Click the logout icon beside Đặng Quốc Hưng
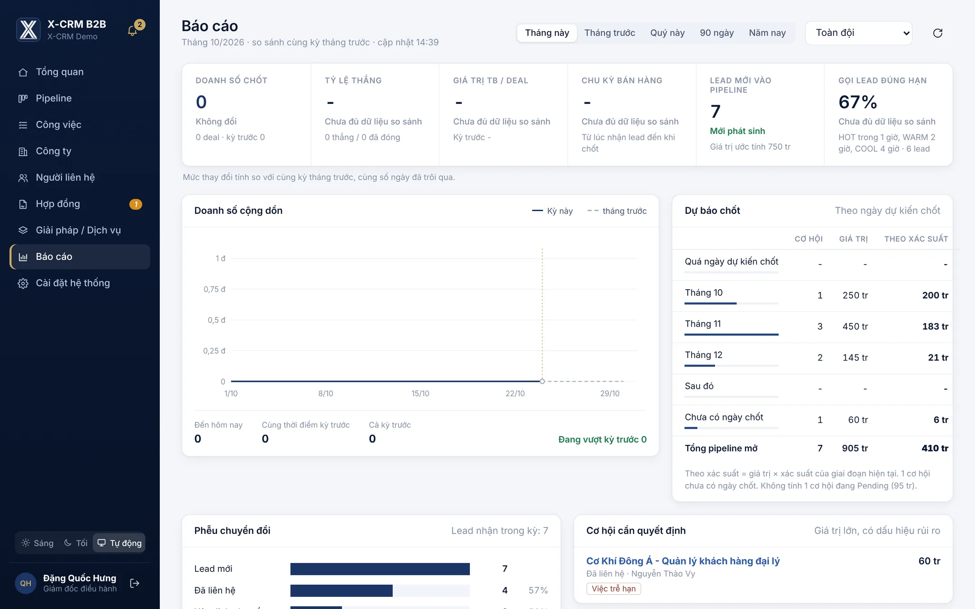This screenshot has width=975, height=609. pos(135,583)
